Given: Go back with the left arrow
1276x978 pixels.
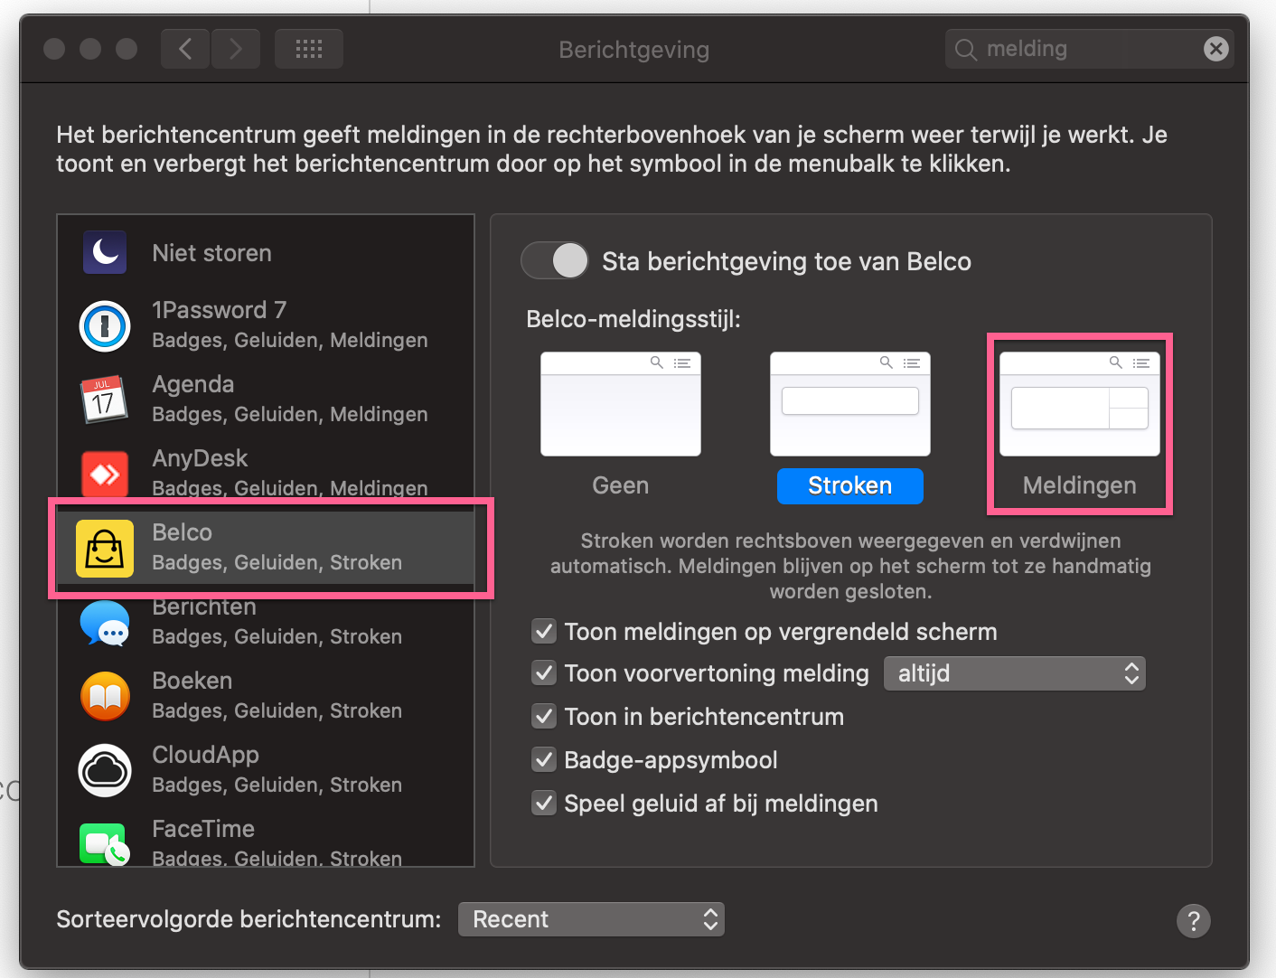Looking at the screenshot, I should click(x=185, y=49).
